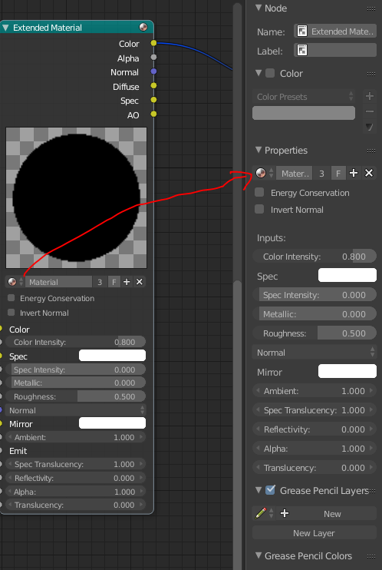
Task: Click Alpha value field in node
Action: click(x=75, y=492)
